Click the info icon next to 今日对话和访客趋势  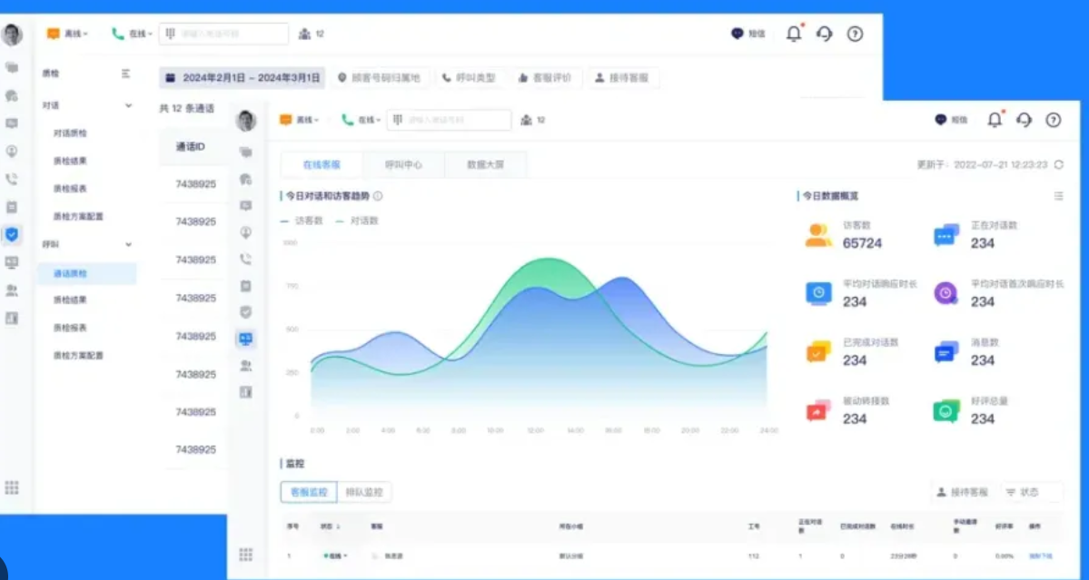[378, 195]
